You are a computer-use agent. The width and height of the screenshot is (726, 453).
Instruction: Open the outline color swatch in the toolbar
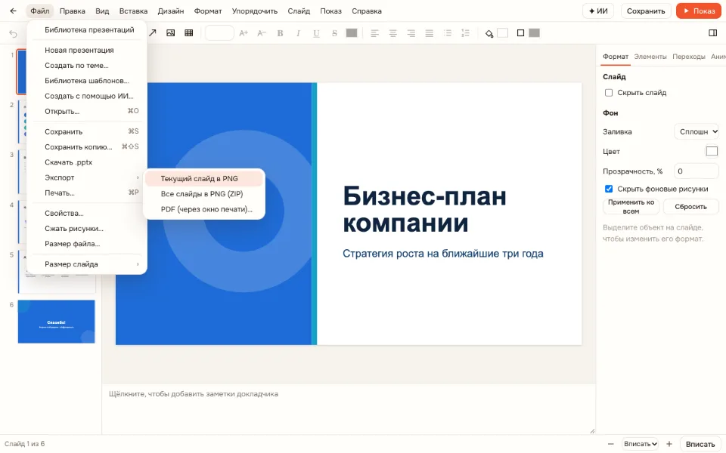point(535,32)
